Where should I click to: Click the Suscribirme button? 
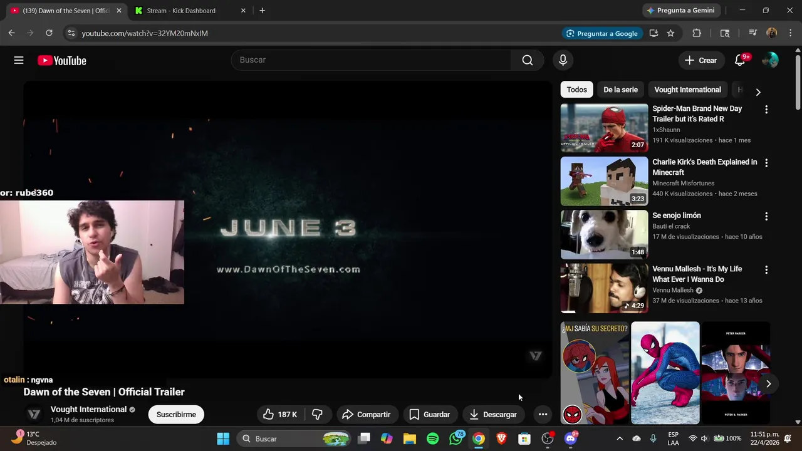[176, 415]
